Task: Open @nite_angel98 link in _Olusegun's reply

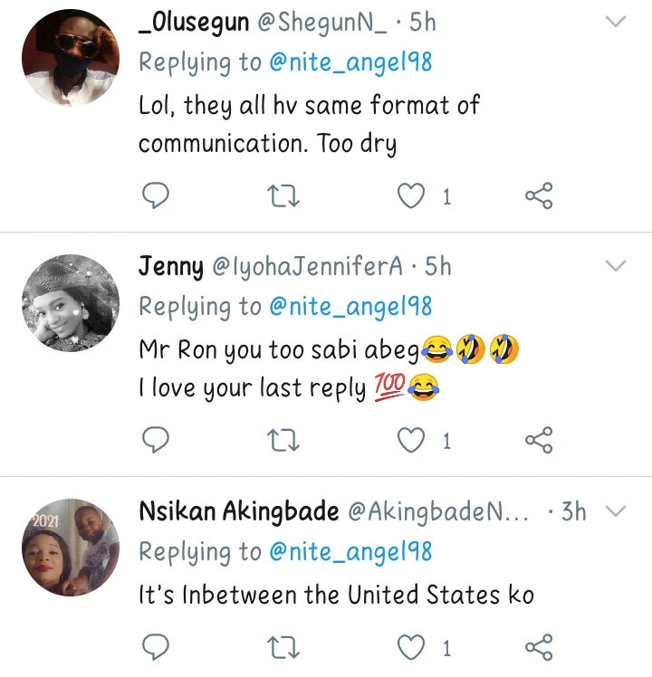Action: (x=350, y=62)
